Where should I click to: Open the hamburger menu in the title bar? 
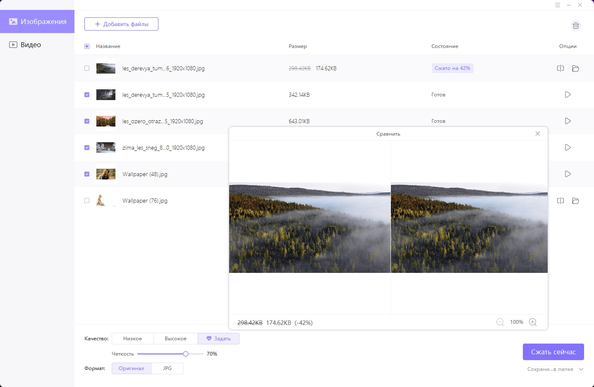(x=558, y=5)
